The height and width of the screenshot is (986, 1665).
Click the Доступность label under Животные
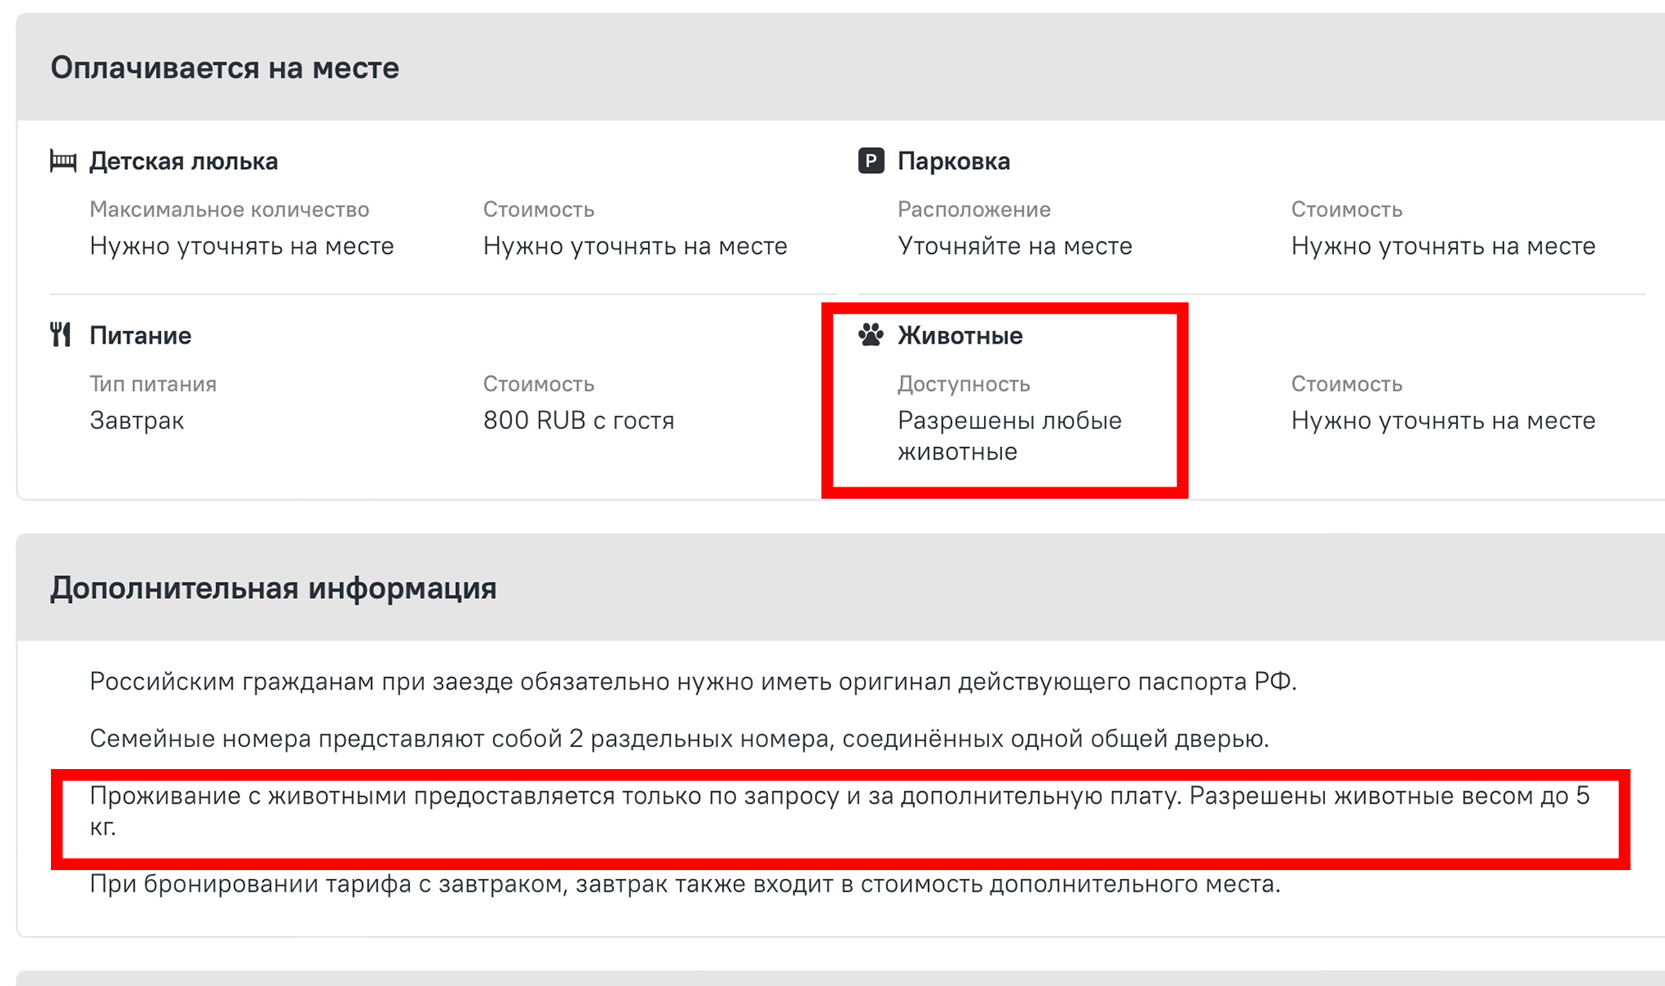964,384
